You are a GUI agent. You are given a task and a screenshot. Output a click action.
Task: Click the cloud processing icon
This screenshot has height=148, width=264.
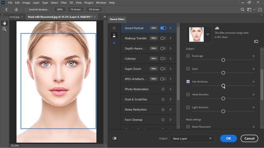tap(217, 28)
